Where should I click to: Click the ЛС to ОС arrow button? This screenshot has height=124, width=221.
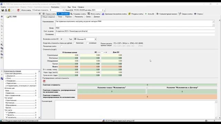pos(102,52)
